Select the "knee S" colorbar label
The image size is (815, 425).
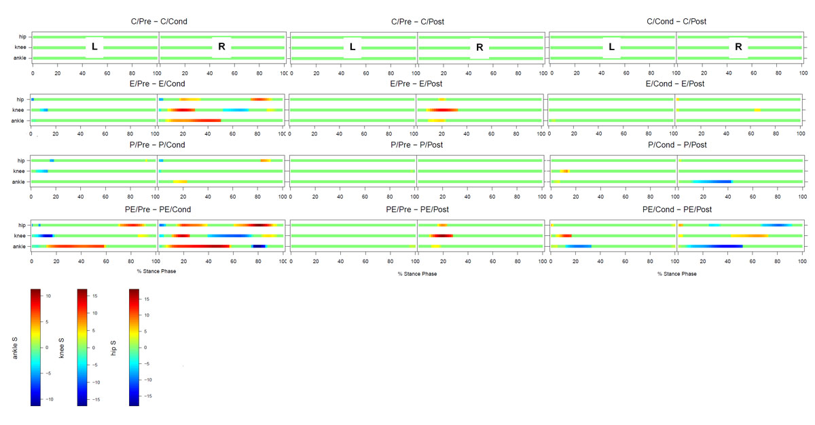tap(62, 347)
